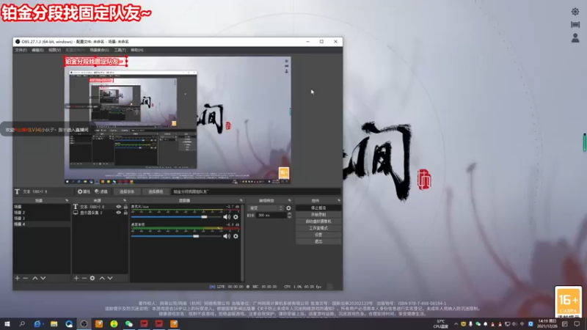Screen dimensions: 587x330
Task: Open transition type dropdown 渐变
Action: (266, 208)
